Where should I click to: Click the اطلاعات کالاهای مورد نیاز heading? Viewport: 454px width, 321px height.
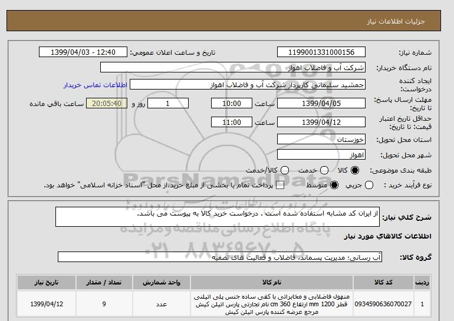388,236
